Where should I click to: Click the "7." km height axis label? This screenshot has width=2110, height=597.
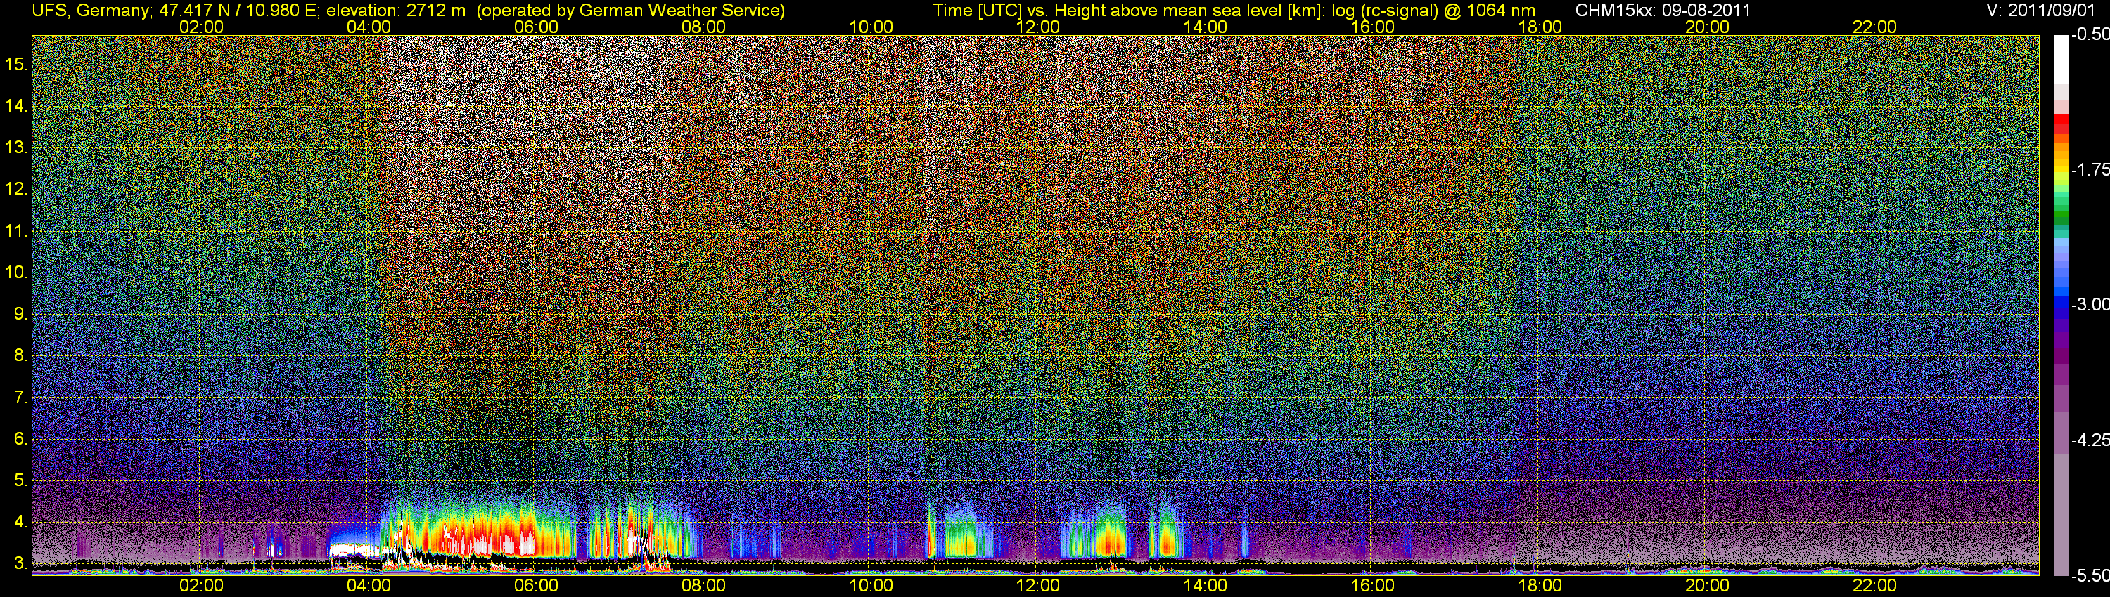(x=21, y=398)
